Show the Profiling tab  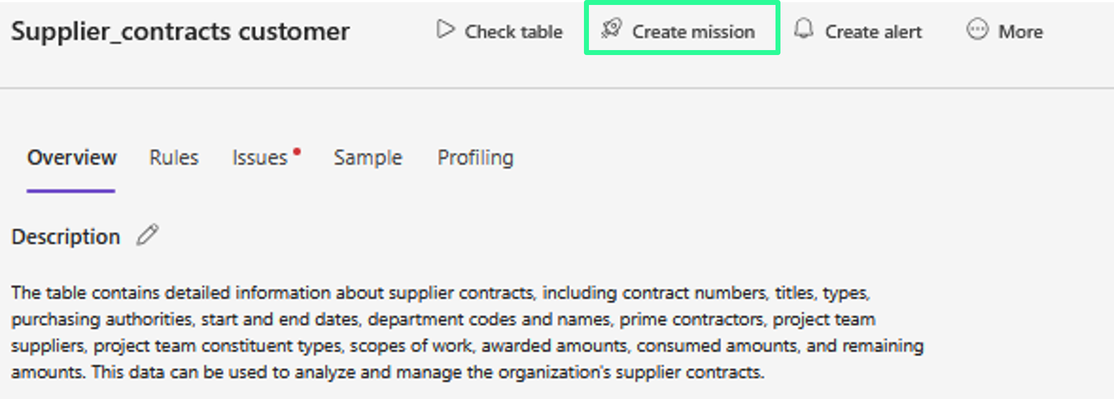pyautogui.click(x=475, y=158)
